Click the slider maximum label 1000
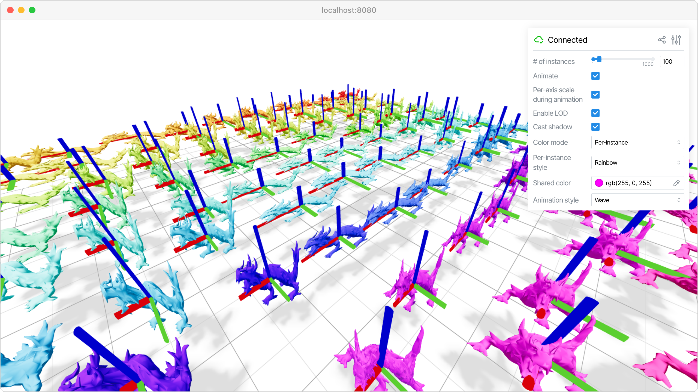Screen dimensions: 698x392 click(x=648, y=64)
